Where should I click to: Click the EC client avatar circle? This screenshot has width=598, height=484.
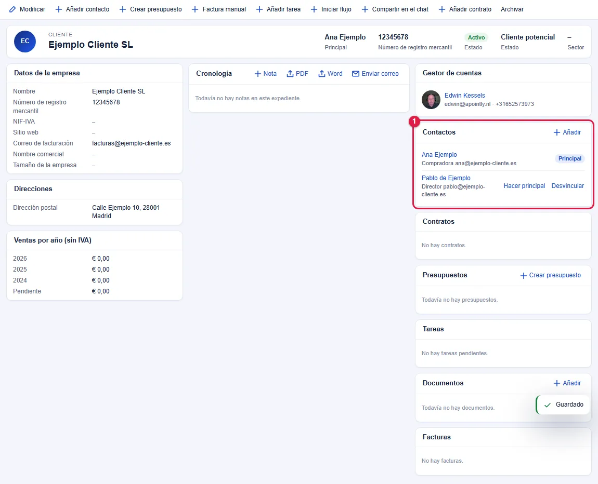[25, 41]
